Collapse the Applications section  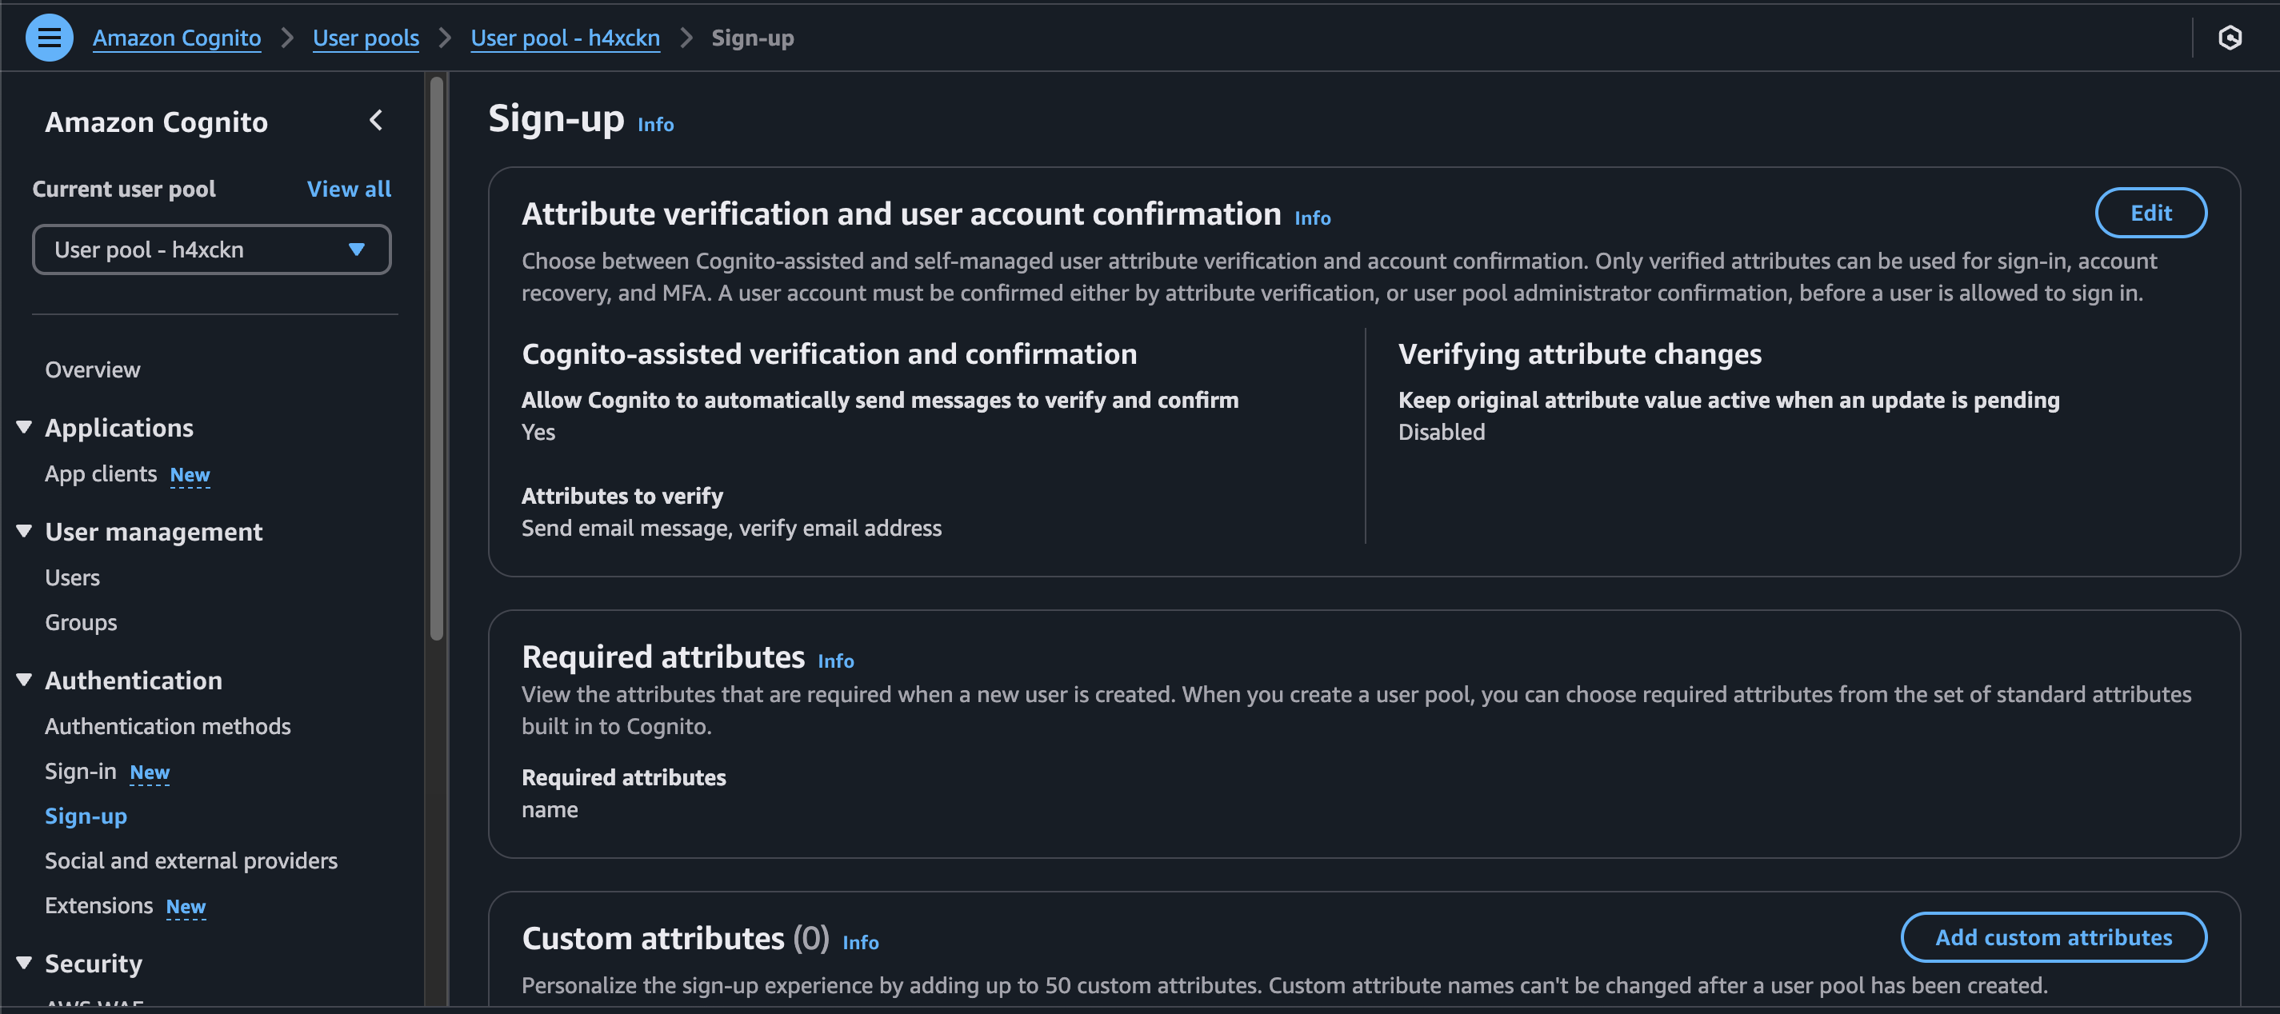(x=24, y=427)
